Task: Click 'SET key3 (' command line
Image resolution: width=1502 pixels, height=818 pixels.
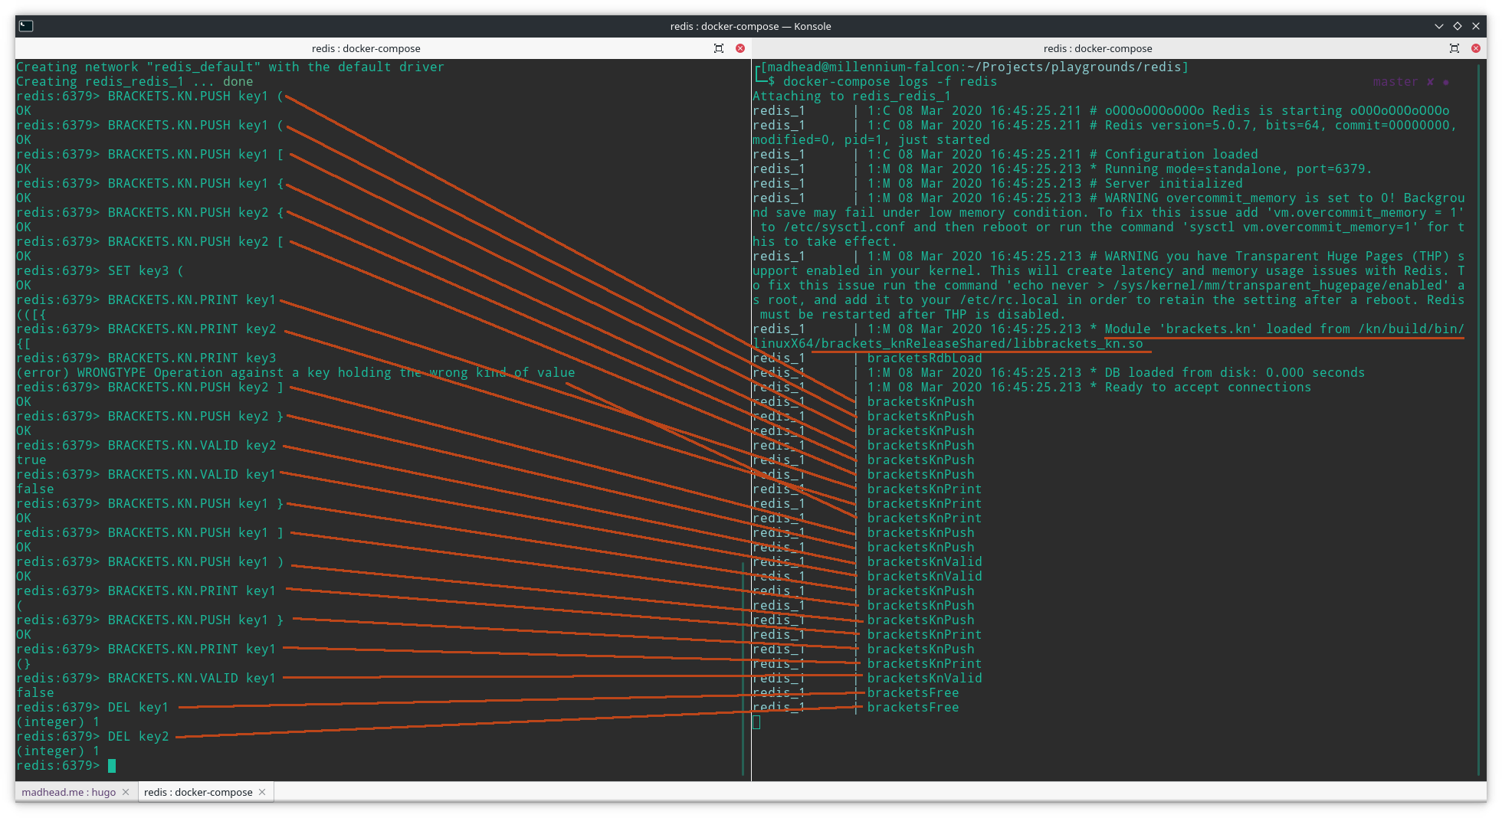Action: pos(146,270)
